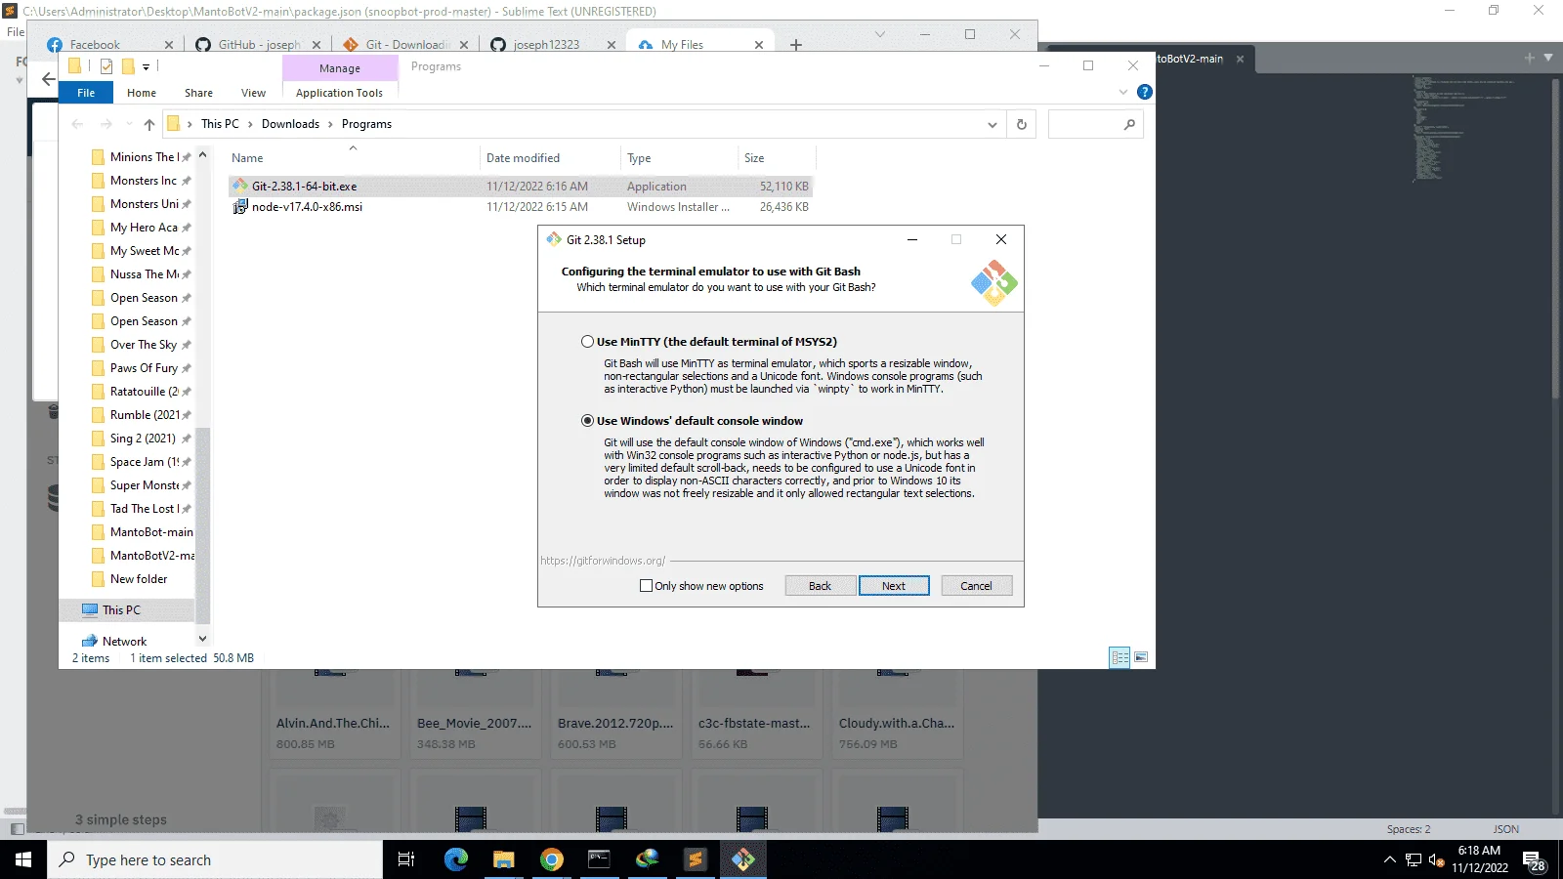
Task: Click Next in Git Setup dialog
Action: pos(894,586)
